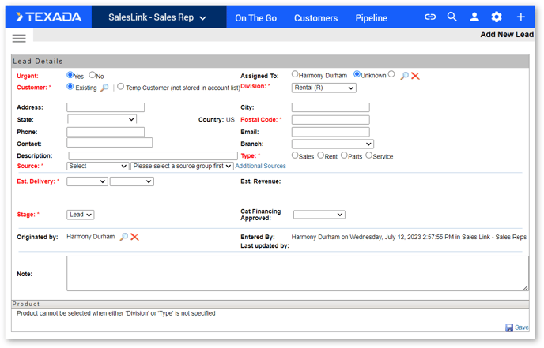The height and width of the screenshot is (348, 544).
Task: Open settings gear icon
Action: coord(497,17)
